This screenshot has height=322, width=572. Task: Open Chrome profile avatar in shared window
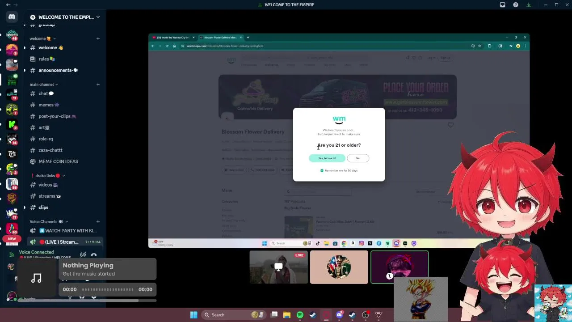(x=518, y=46)
